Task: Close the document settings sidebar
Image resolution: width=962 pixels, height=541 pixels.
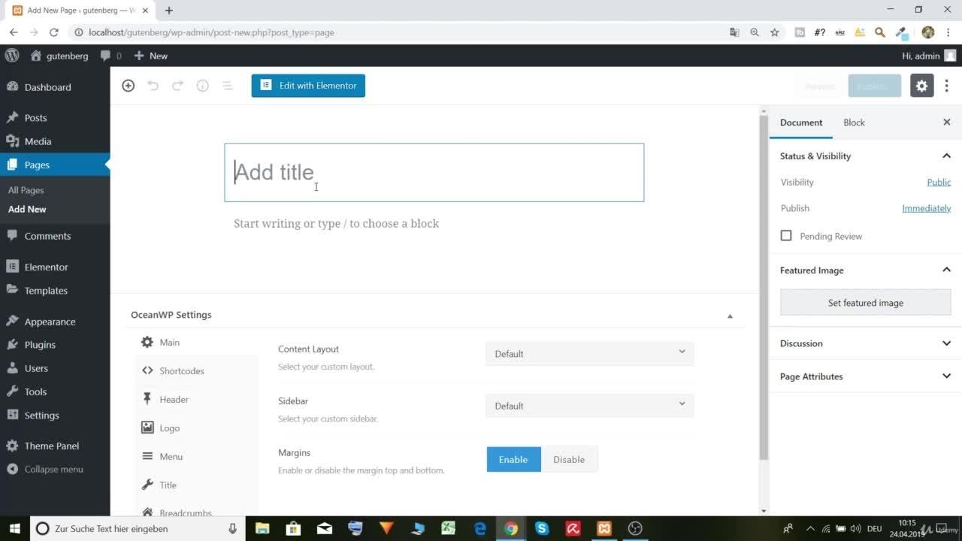Action: tap(946, 122)
